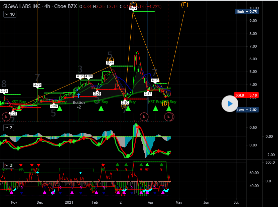278x207 pixels.
Task: Click Feb on the time axis
Action: (x=95, y=202)
